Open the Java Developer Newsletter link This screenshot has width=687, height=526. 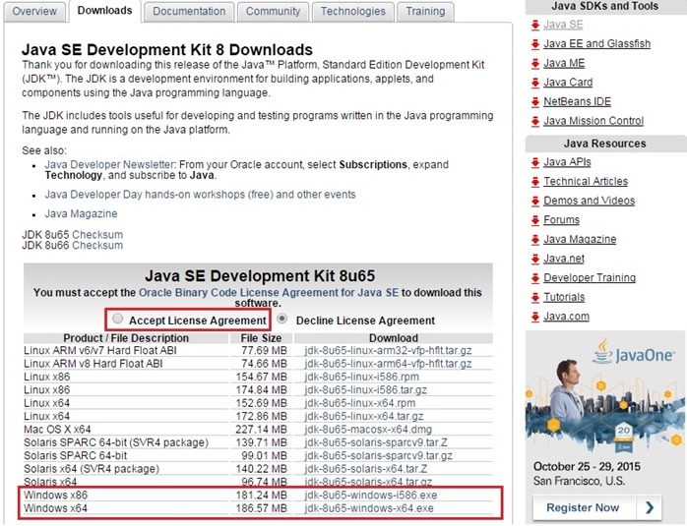point(109,165)
